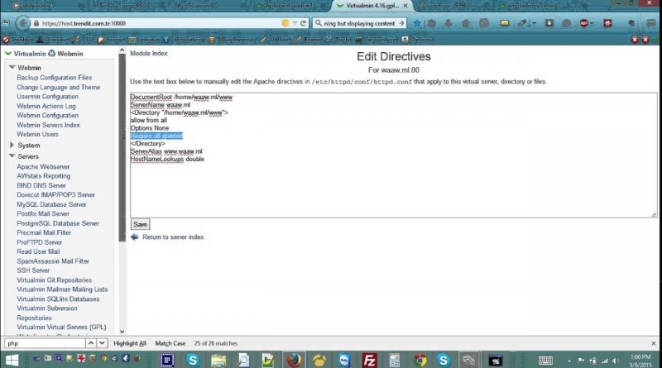Open Postfix Mail Server link
Screen dimensions: 662x368
(43, 213)
